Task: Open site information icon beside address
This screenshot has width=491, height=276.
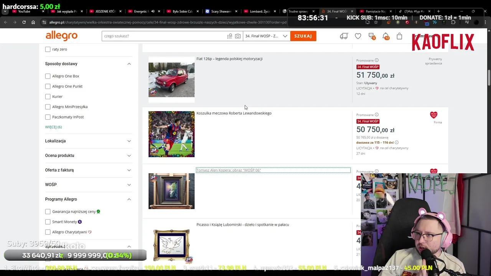Action: [x=44, y=22]
